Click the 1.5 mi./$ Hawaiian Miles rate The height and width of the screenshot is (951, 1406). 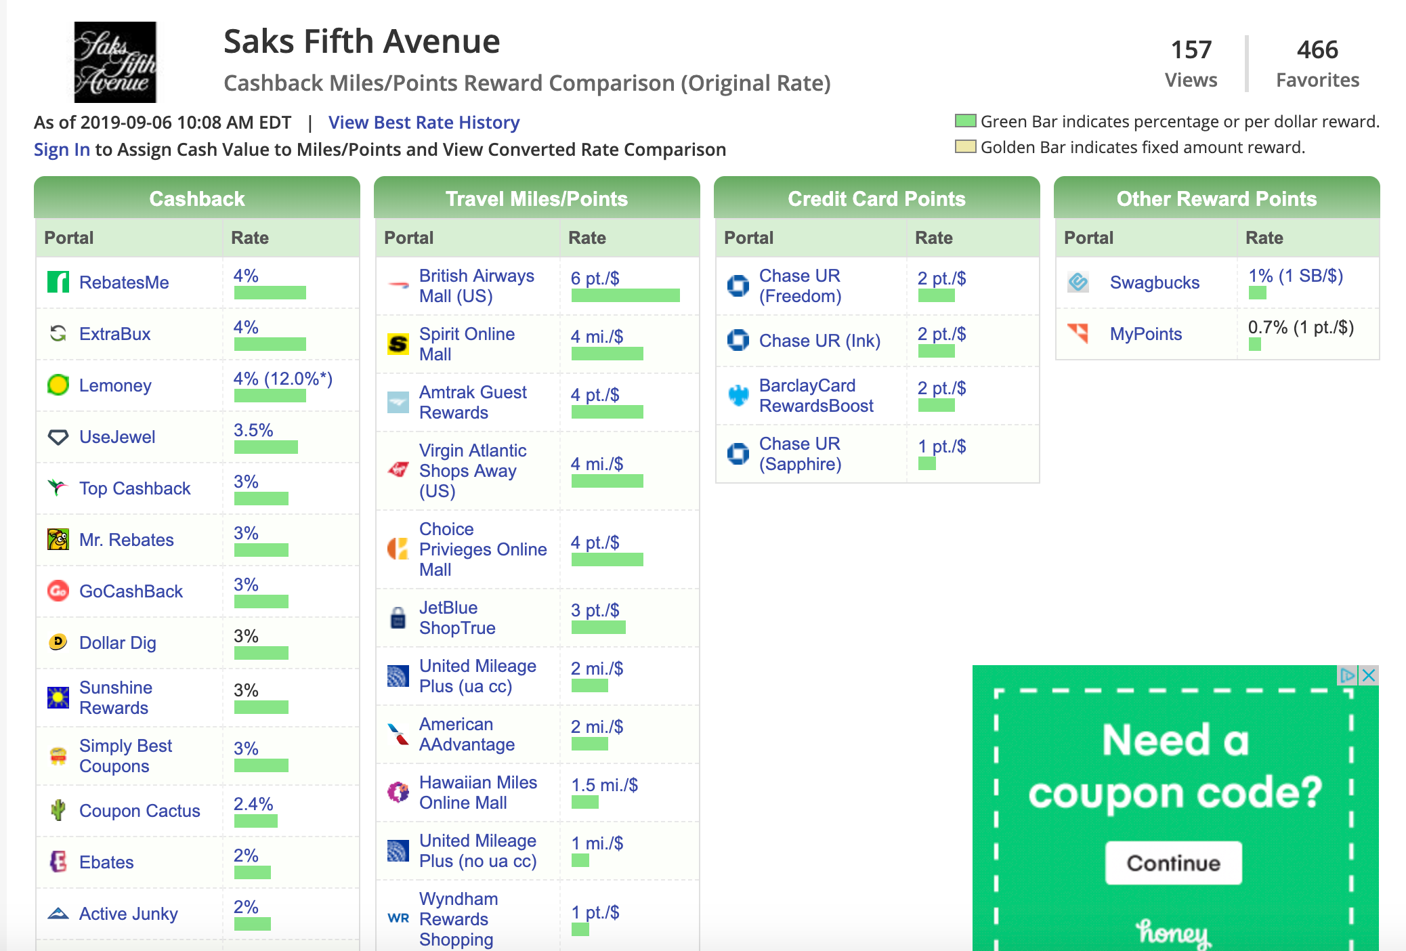point(604,785)
